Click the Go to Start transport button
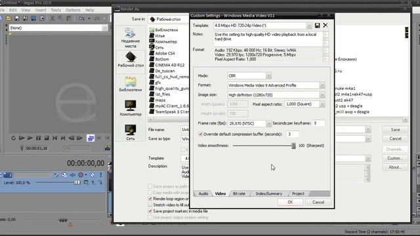Viewport: 420px width, 236px height. coord(54,138)
